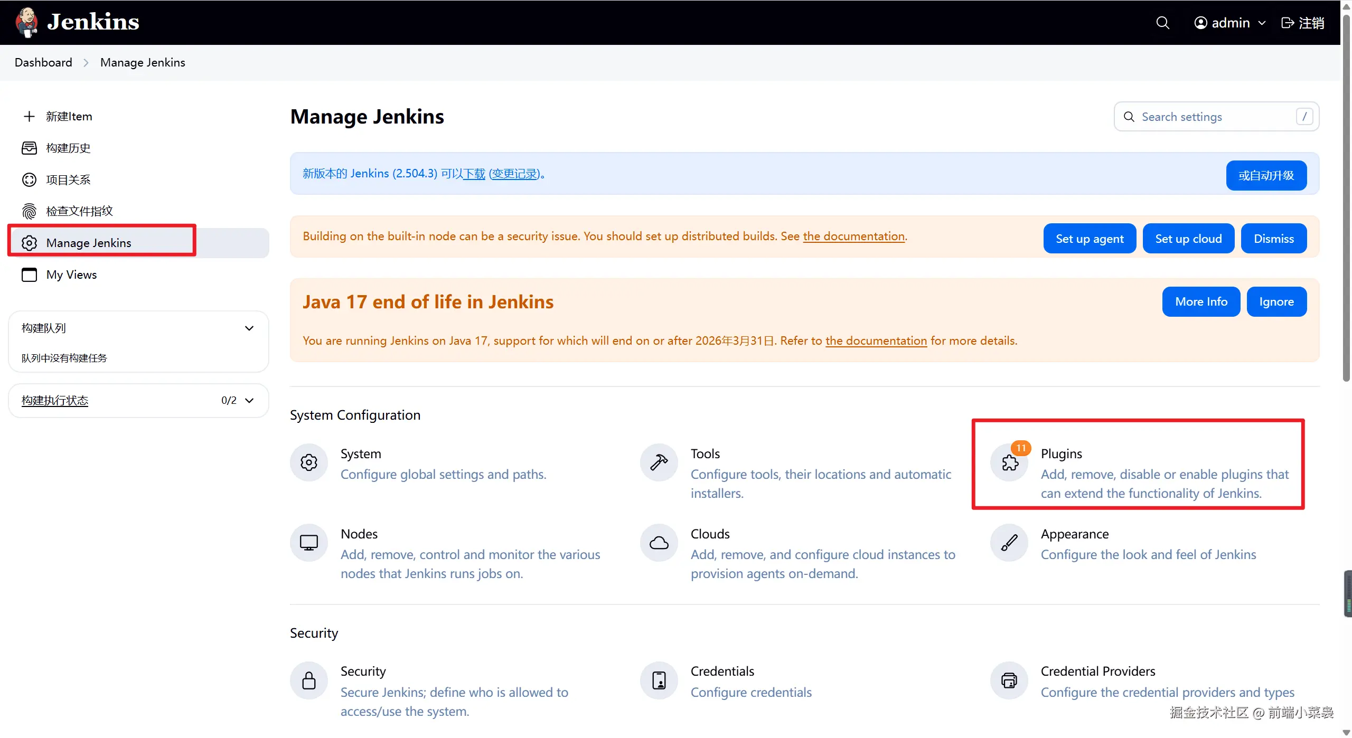Screen dimensions: 1352x738
Task: Open Appearance paintbrush icon
Action: tap(1009, 543)
